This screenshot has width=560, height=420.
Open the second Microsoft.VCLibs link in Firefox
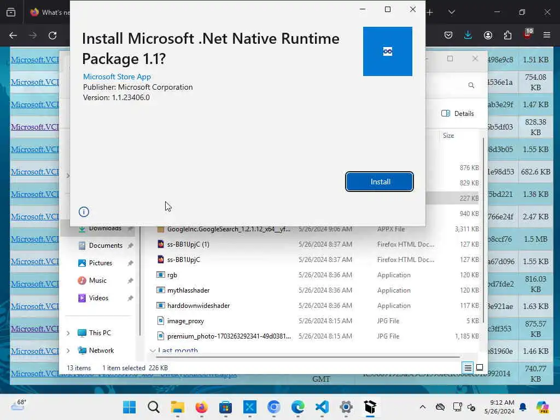coord(34,82)
